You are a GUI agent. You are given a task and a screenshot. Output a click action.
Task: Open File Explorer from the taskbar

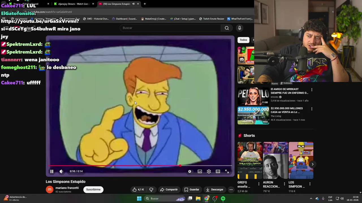198,198
